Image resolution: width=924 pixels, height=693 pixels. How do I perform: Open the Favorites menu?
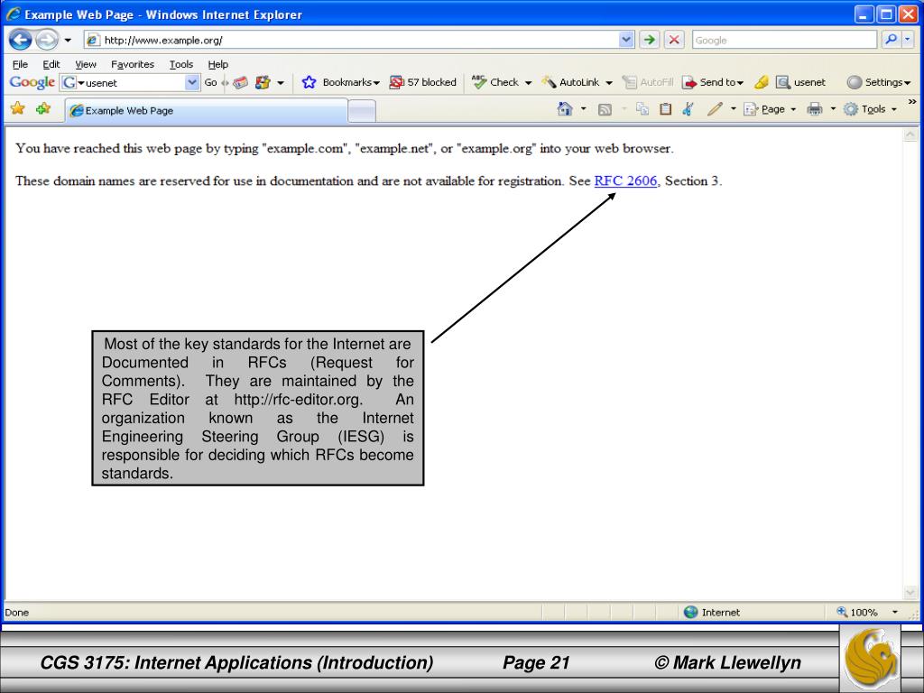133,64
